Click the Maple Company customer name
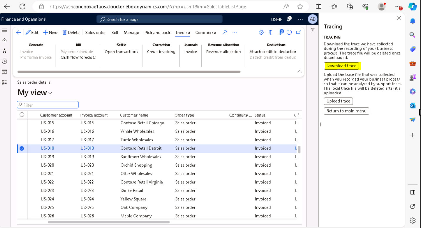Image resolution: width=421 pixels, height=228 pixels. pyautogui.click(x=136, y=216)
